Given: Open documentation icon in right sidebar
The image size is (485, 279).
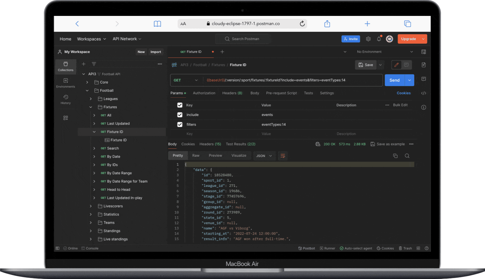Looking at the screenshot, I should 423,65.
